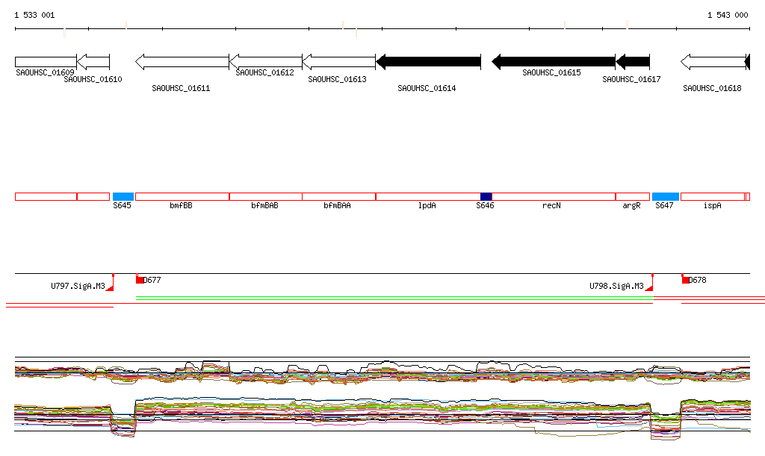Click the SAOUHSC_01614 black gene arrow
765x456 pixels.
[428, 62]
